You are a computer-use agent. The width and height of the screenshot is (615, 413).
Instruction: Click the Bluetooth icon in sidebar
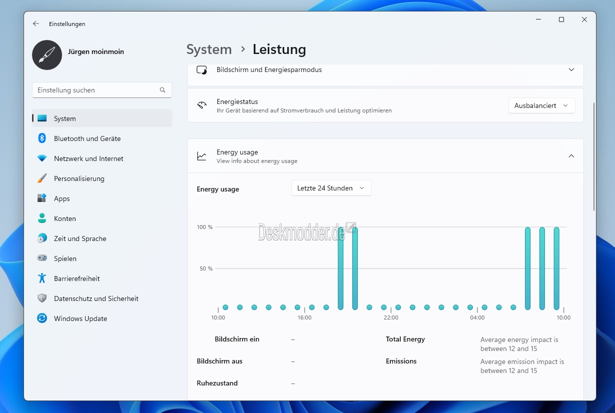pyautogui.click(x=42, y=138)
